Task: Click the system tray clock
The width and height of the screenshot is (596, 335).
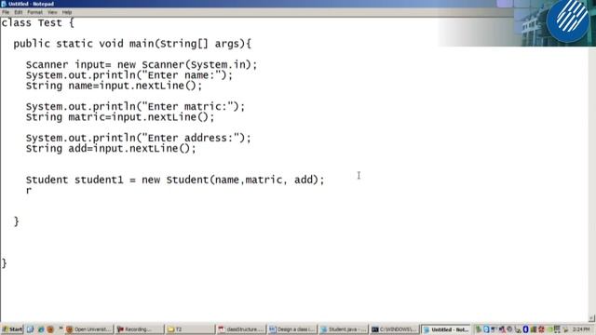Action: pos(581,329)
